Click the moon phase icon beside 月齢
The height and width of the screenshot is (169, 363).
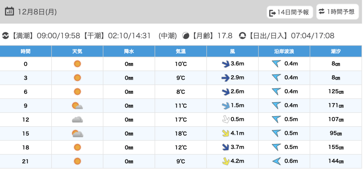point(186,36)
